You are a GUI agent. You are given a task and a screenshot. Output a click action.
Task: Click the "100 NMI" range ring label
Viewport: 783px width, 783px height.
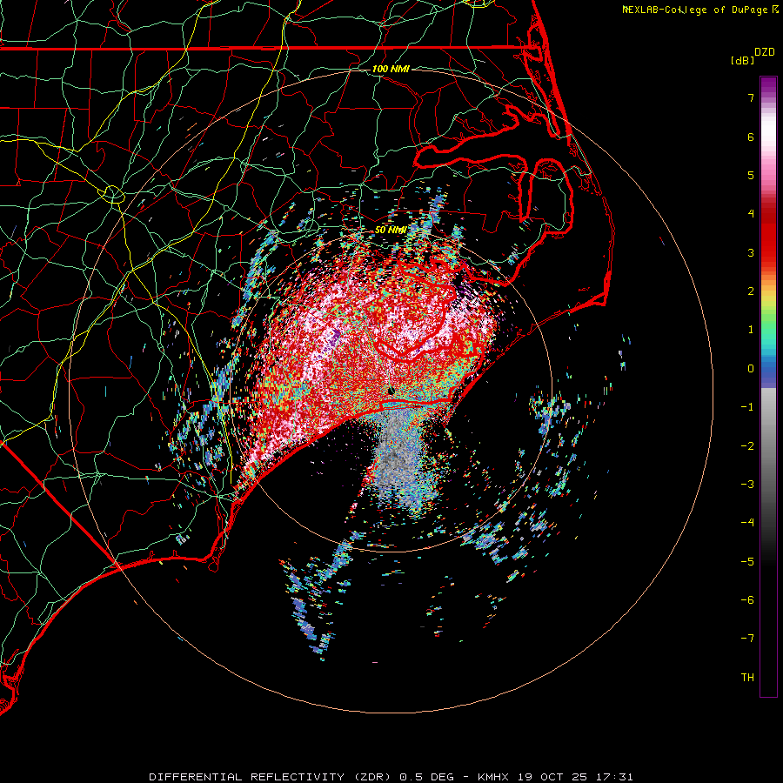391,69
